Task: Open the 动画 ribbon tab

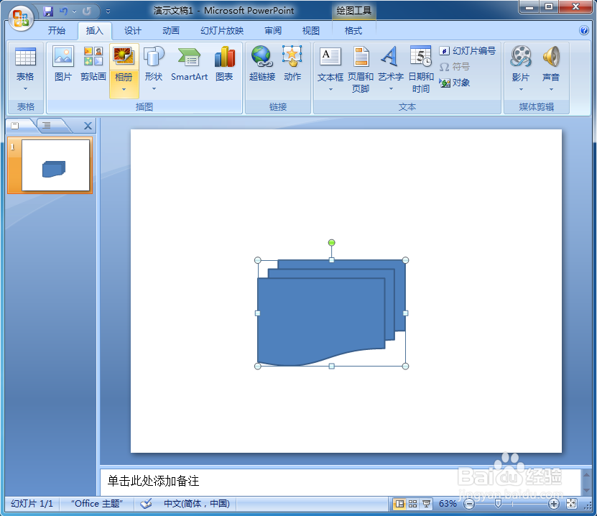Action: point(170,31)
